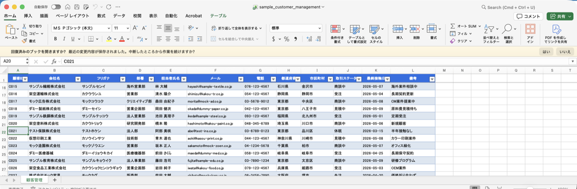The height and width of the screenshot is (189, 577).
Task: Open 並べ替えとフィルター sort and filter
Action: [491, 34]
